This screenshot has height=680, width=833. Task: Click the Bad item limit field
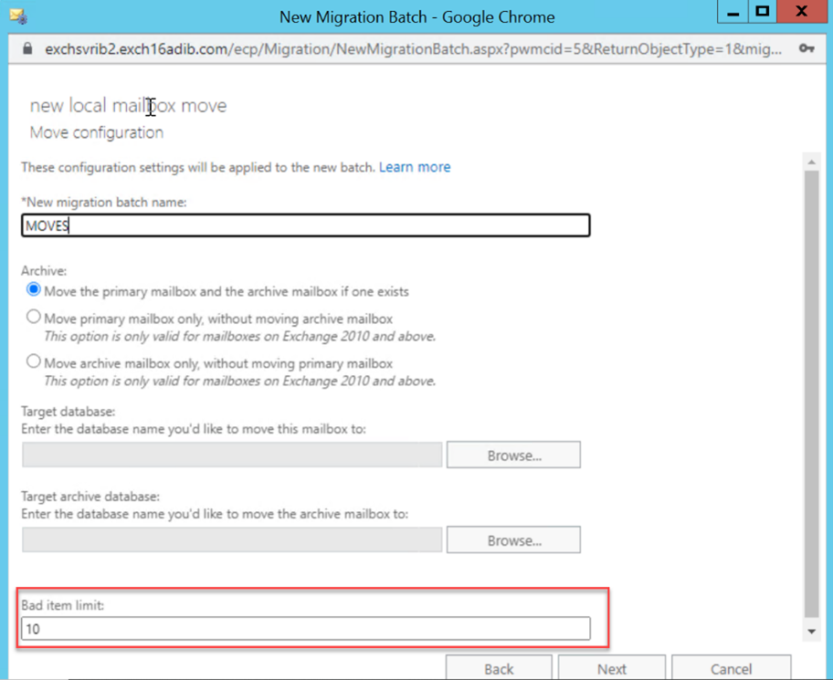[305, 629]
